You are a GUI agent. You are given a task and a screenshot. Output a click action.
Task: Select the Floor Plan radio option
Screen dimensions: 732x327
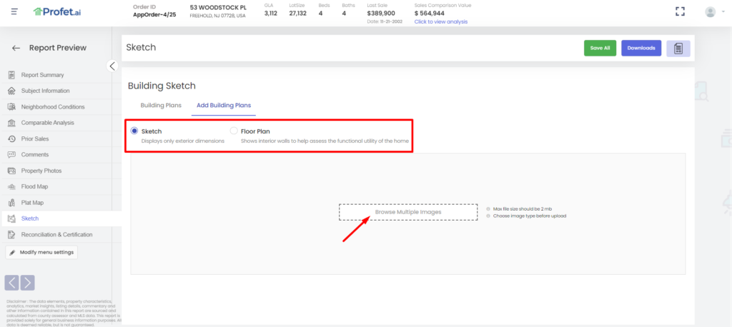(x=234, y=131)
